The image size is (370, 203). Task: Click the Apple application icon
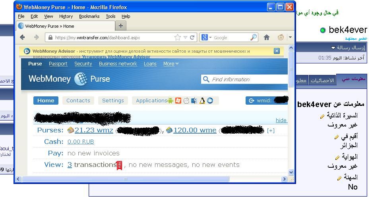pyautogui.click(x=186, y=101)
